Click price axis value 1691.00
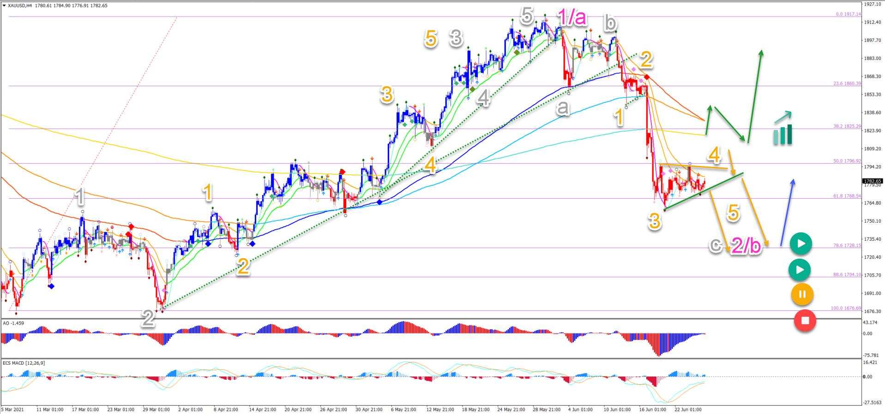The image size is (885, 414). 873,293
